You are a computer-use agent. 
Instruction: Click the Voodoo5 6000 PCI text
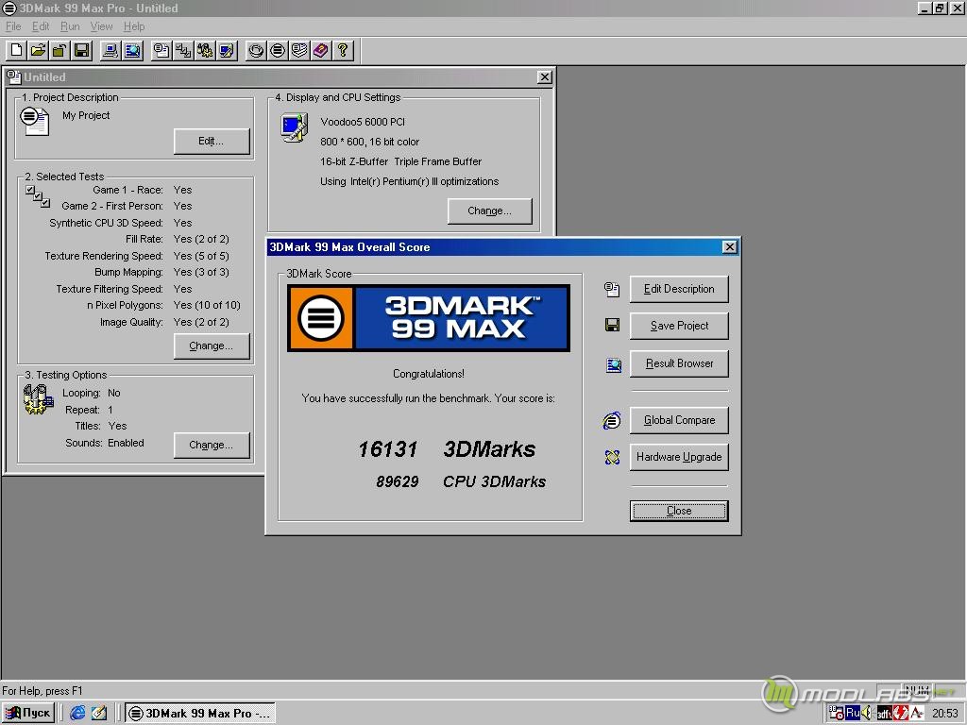pyautogui.click(x=363, y=122)
